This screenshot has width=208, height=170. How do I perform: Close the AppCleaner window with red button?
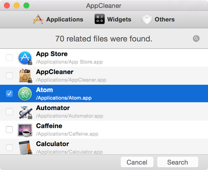click(x=7, y=6)
